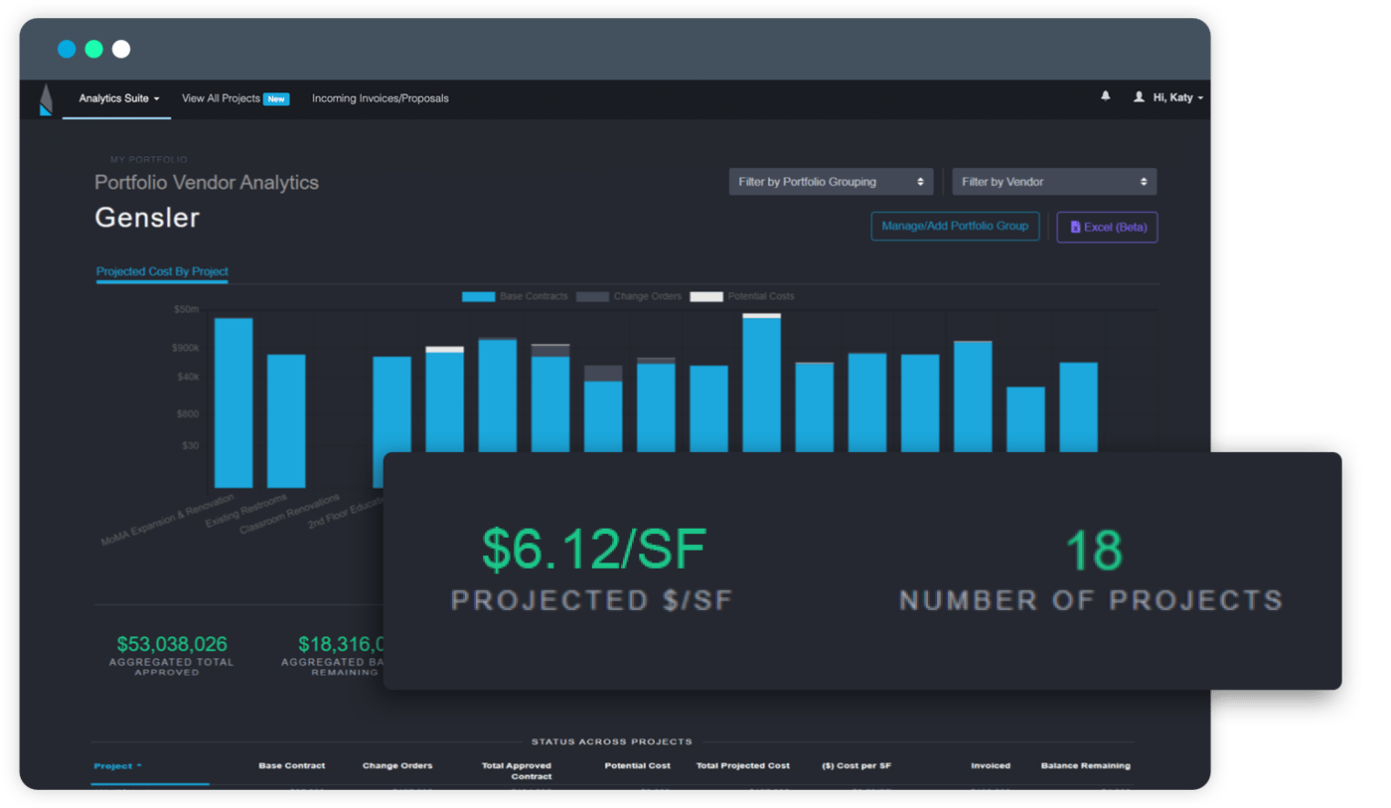Click the user profile icon
This screenshot has width=1391, height=808.
[1139, 97]
